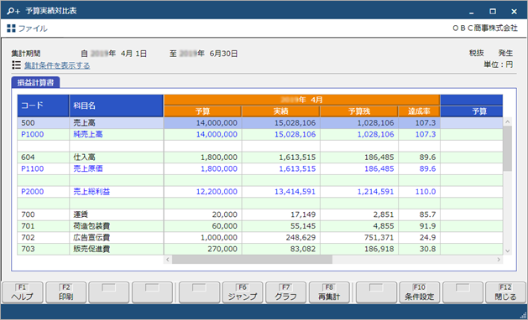Click F8 再集計 button
Image resolution: width=528 pixels, height=320 pixels.
pos(329,292)
